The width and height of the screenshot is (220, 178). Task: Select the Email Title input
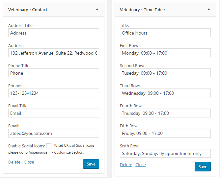click(53, 113)
